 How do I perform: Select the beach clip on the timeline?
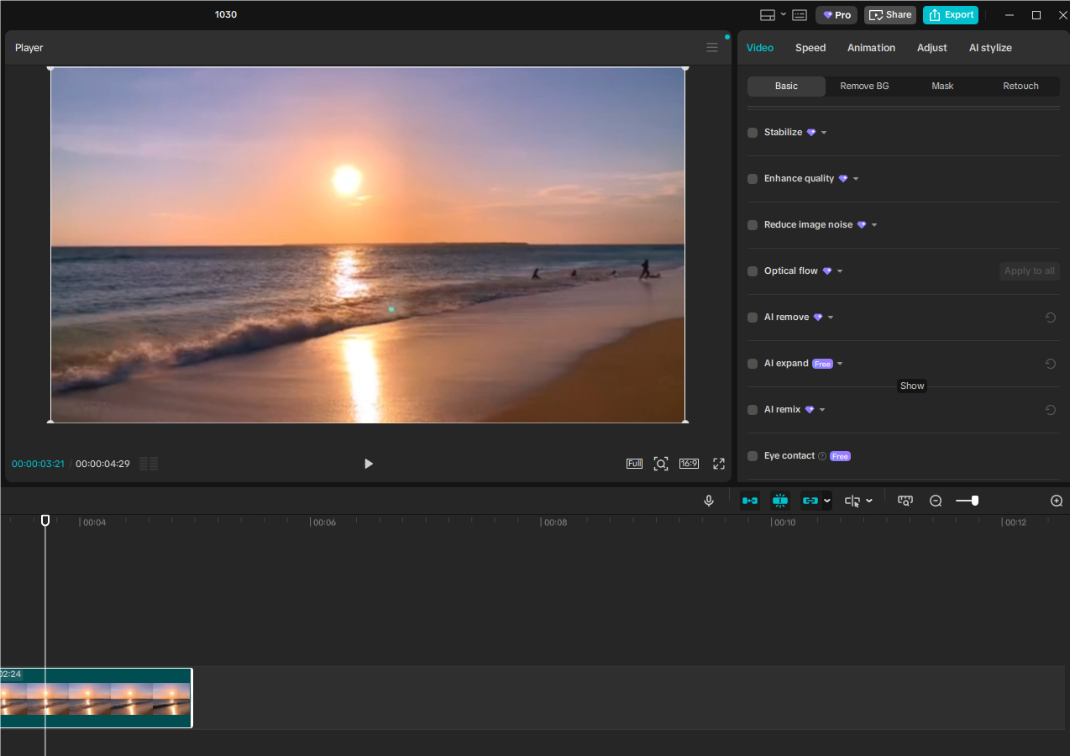point(97,698)
